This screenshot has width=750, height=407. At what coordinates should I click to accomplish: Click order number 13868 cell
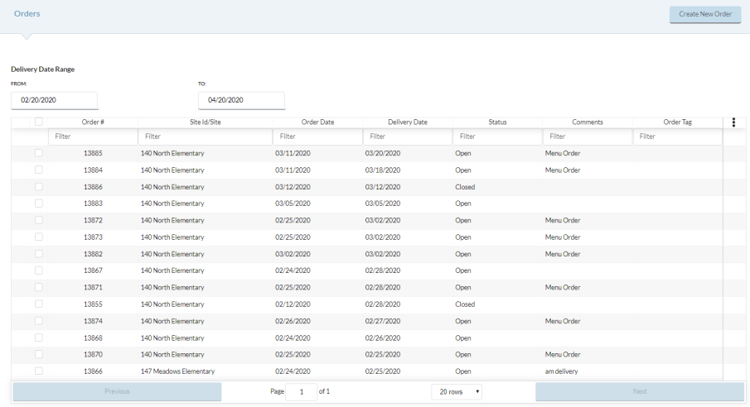pyautogui.click(x=93, y=338)
